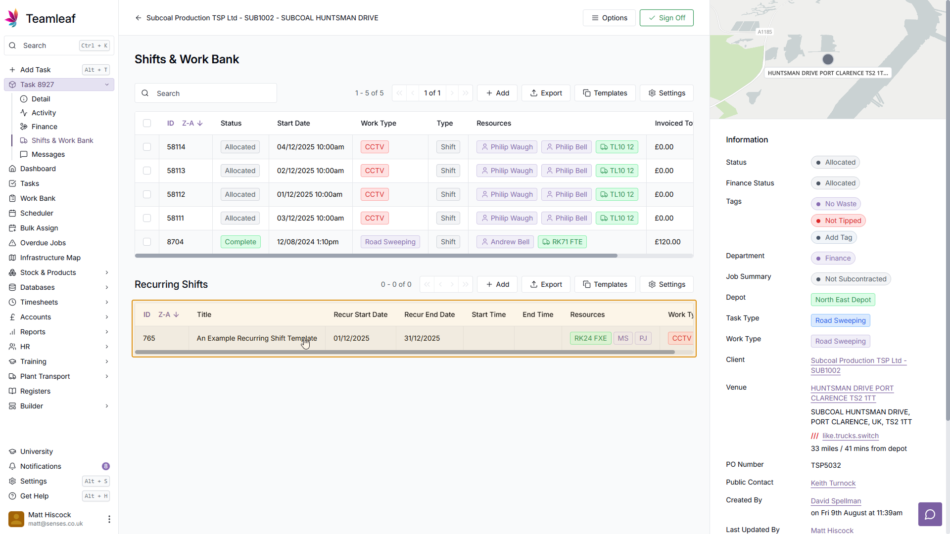Click the Scheduler calendar item
The image size is (950, 534).
tap(37, 213)
